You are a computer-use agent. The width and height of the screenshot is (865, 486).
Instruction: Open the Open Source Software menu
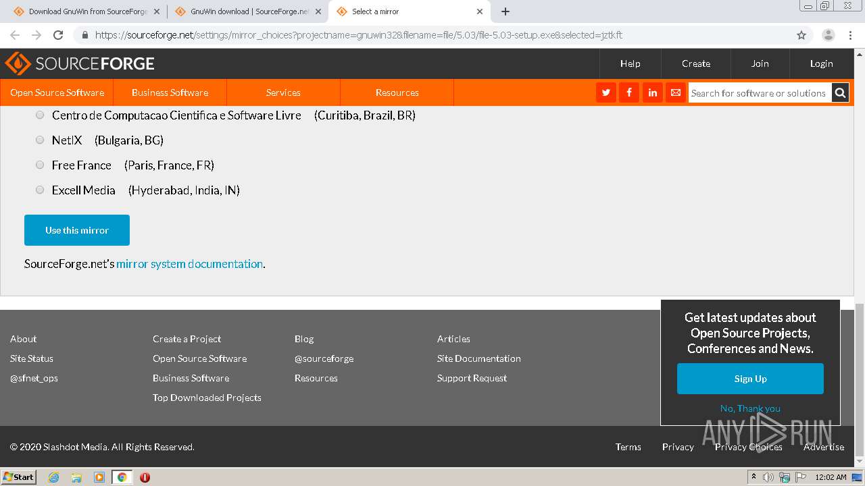57,92
